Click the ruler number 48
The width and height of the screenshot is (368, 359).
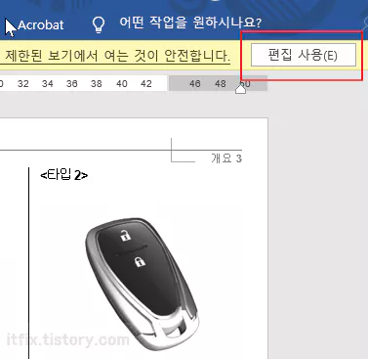[x=221, y=84]
